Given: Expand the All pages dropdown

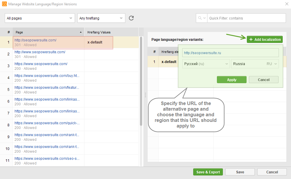Looking at the screenshot, I should pos(40,18).
